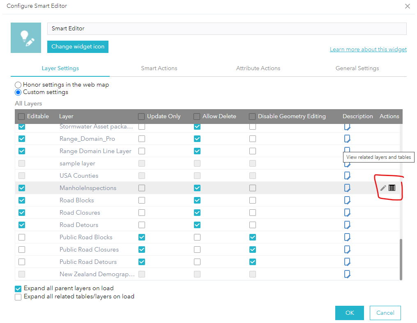Open description editor for New Zealand Demographics
The height and width of the screenshot is (323, 417).
pos(347,274)
